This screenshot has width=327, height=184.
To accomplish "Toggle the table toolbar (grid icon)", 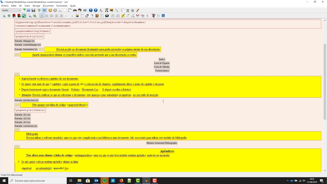I will (133, 10).
